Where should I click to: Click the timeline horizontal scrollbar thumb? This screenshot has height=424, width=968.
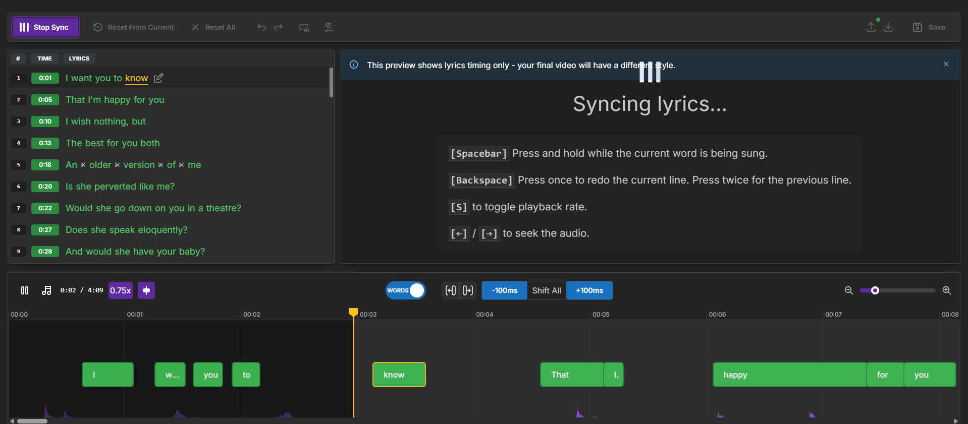(32, 421)
